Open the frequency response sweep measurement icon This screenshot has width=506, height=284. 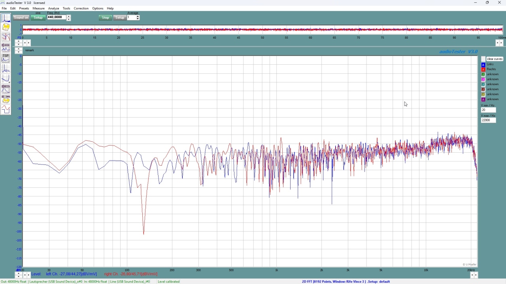pyautogui.click(x=6, y=37)
